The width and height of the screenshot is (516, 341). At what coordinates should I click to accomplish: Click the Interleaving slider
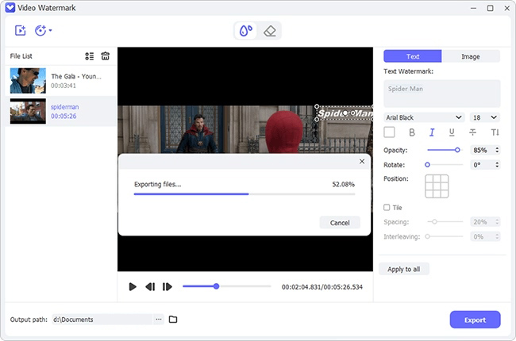click(x=445, y=236)
